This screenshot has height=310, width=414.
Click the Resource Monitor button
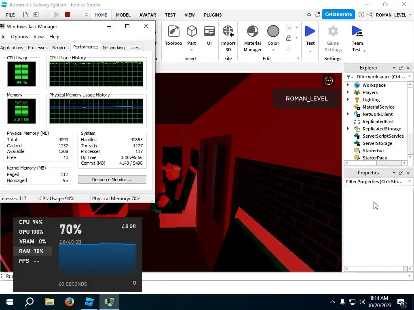pyautogui.click(x=112, y=180)
